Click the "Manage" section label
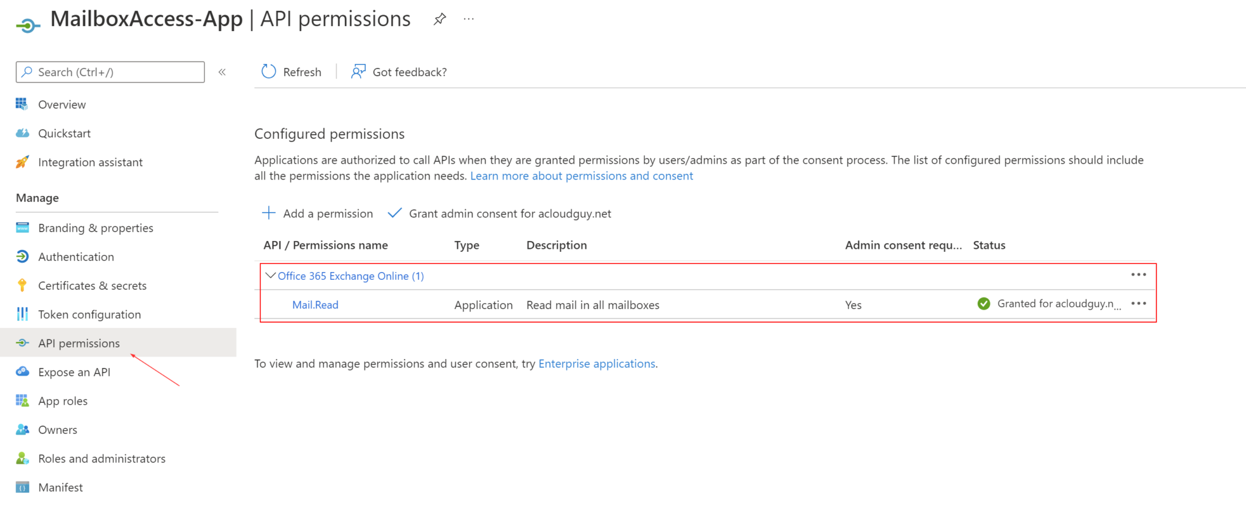This screenshot has width=1246, height=505. click(x=38, y=198)
